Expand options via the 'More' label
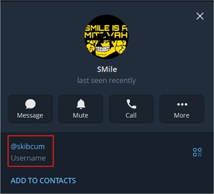214x194 pixels. coord(181,115)
